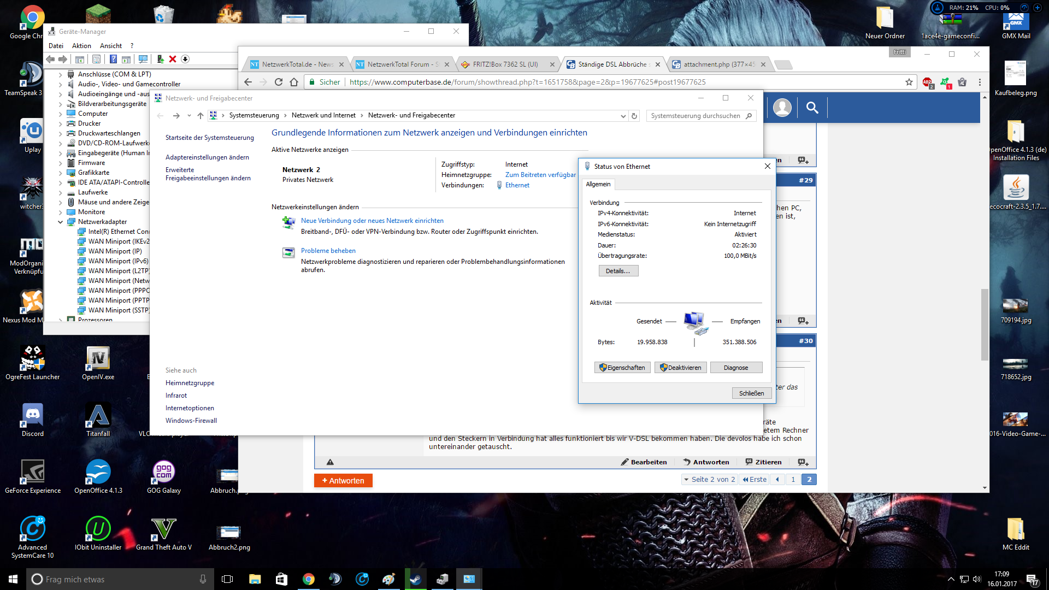Open the Ansicht menu
Image resolution: width=1049 pixels, height=590 pixels.
click(111, 46)
